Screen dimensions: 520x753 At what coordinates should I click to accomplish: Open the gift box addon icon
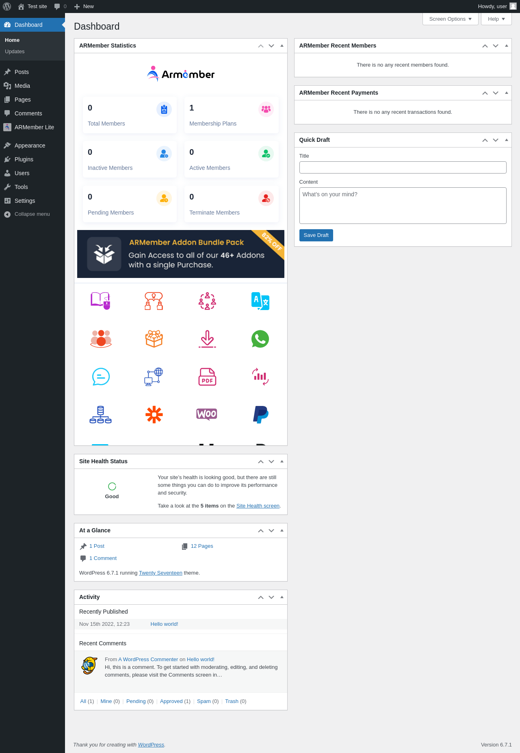click(154, 339)
